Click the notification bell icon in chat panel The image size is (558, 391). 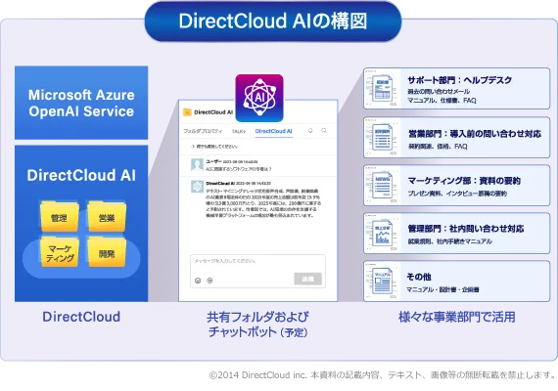(310, 131)
